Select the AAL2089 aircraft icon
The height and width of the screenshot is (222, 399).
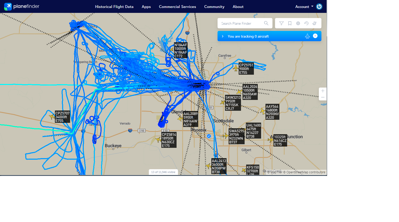(180, 119)
